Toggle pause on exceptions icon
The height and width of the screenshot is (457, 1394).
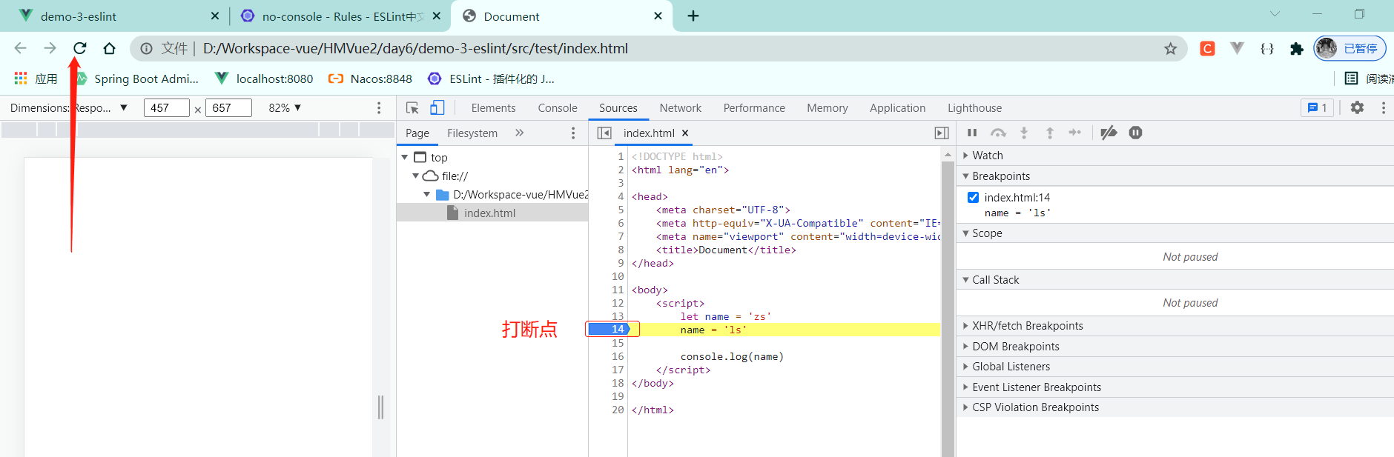tap(1135, 133)
